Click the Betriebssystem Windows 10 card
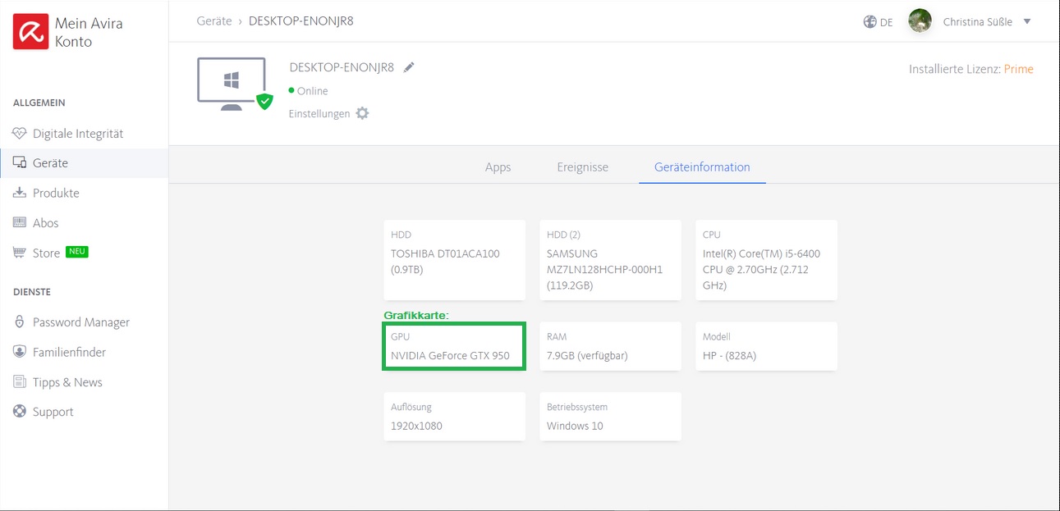 610,417
